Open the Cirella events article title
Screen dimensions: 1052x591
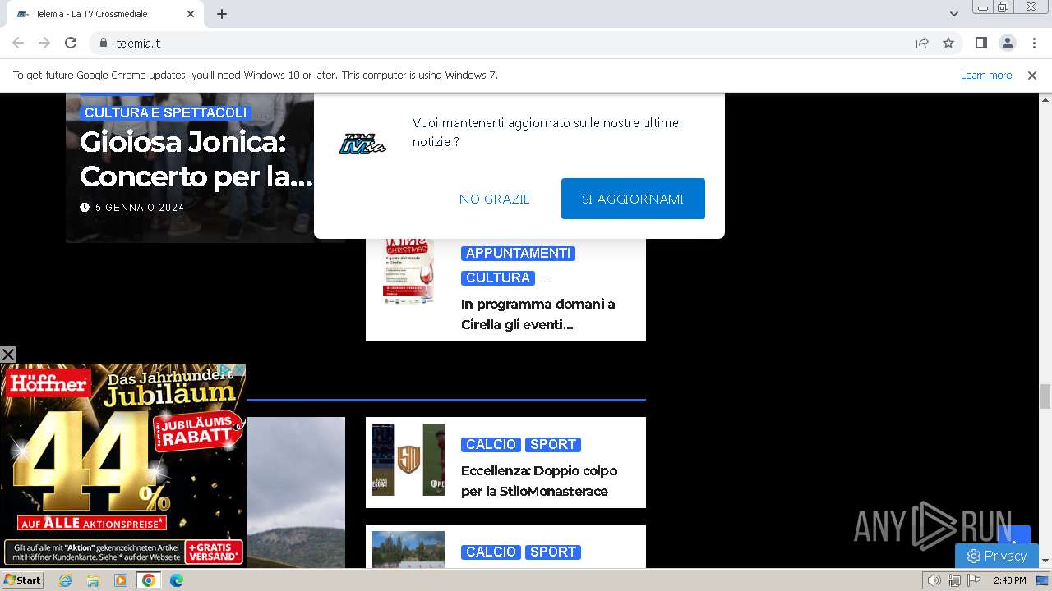[538, 314]
